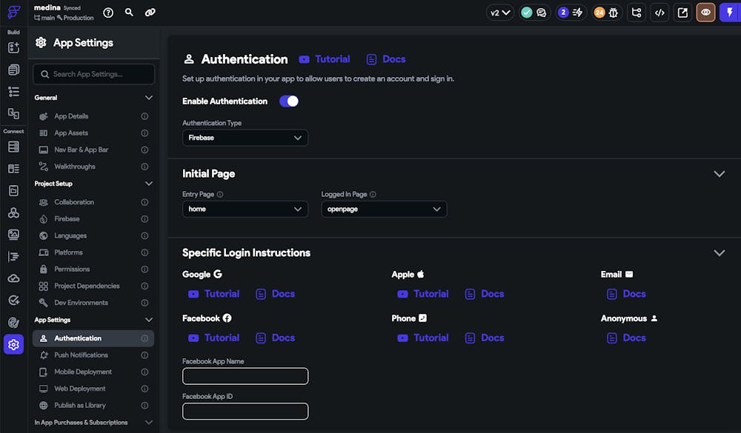Screen dimensions: 741x433
Task: Open the Authentication Type dropdown
Action: 245,138
